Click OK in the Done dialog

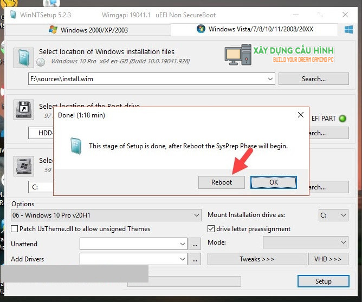[x=274, y=182]
